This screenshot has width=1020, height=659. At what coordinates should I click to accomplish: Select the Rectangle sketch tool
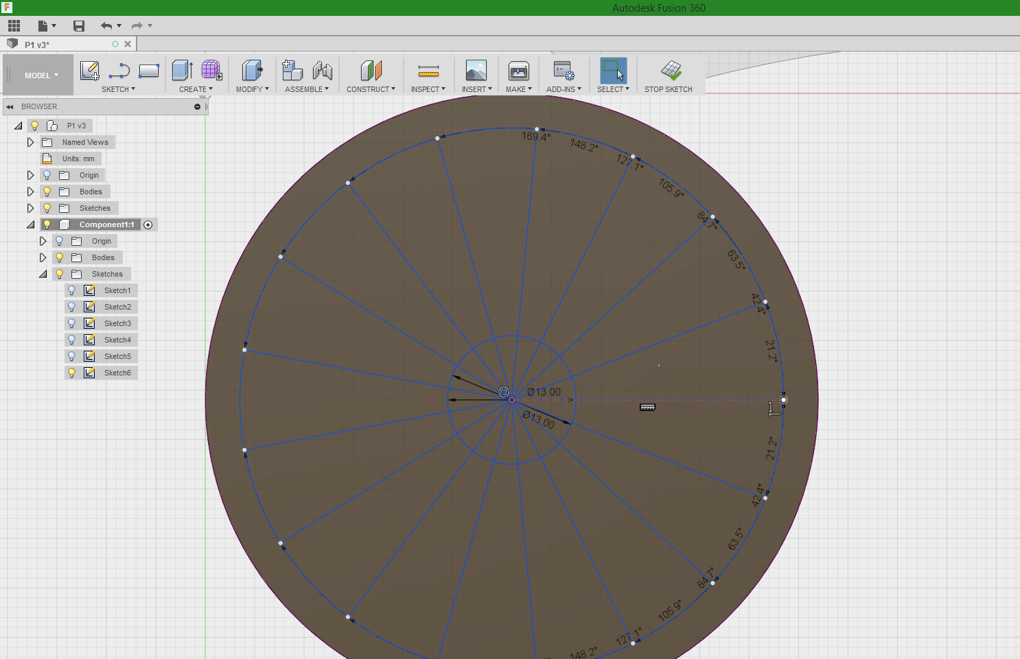tap(149, 70)
